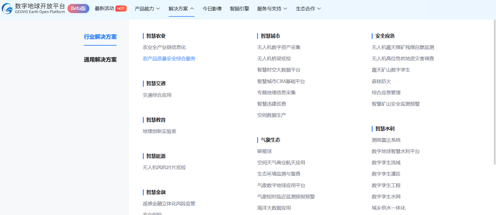Open 智慧违建巡查 link
This screenshot has width=496, height=215.
(271, 104)
